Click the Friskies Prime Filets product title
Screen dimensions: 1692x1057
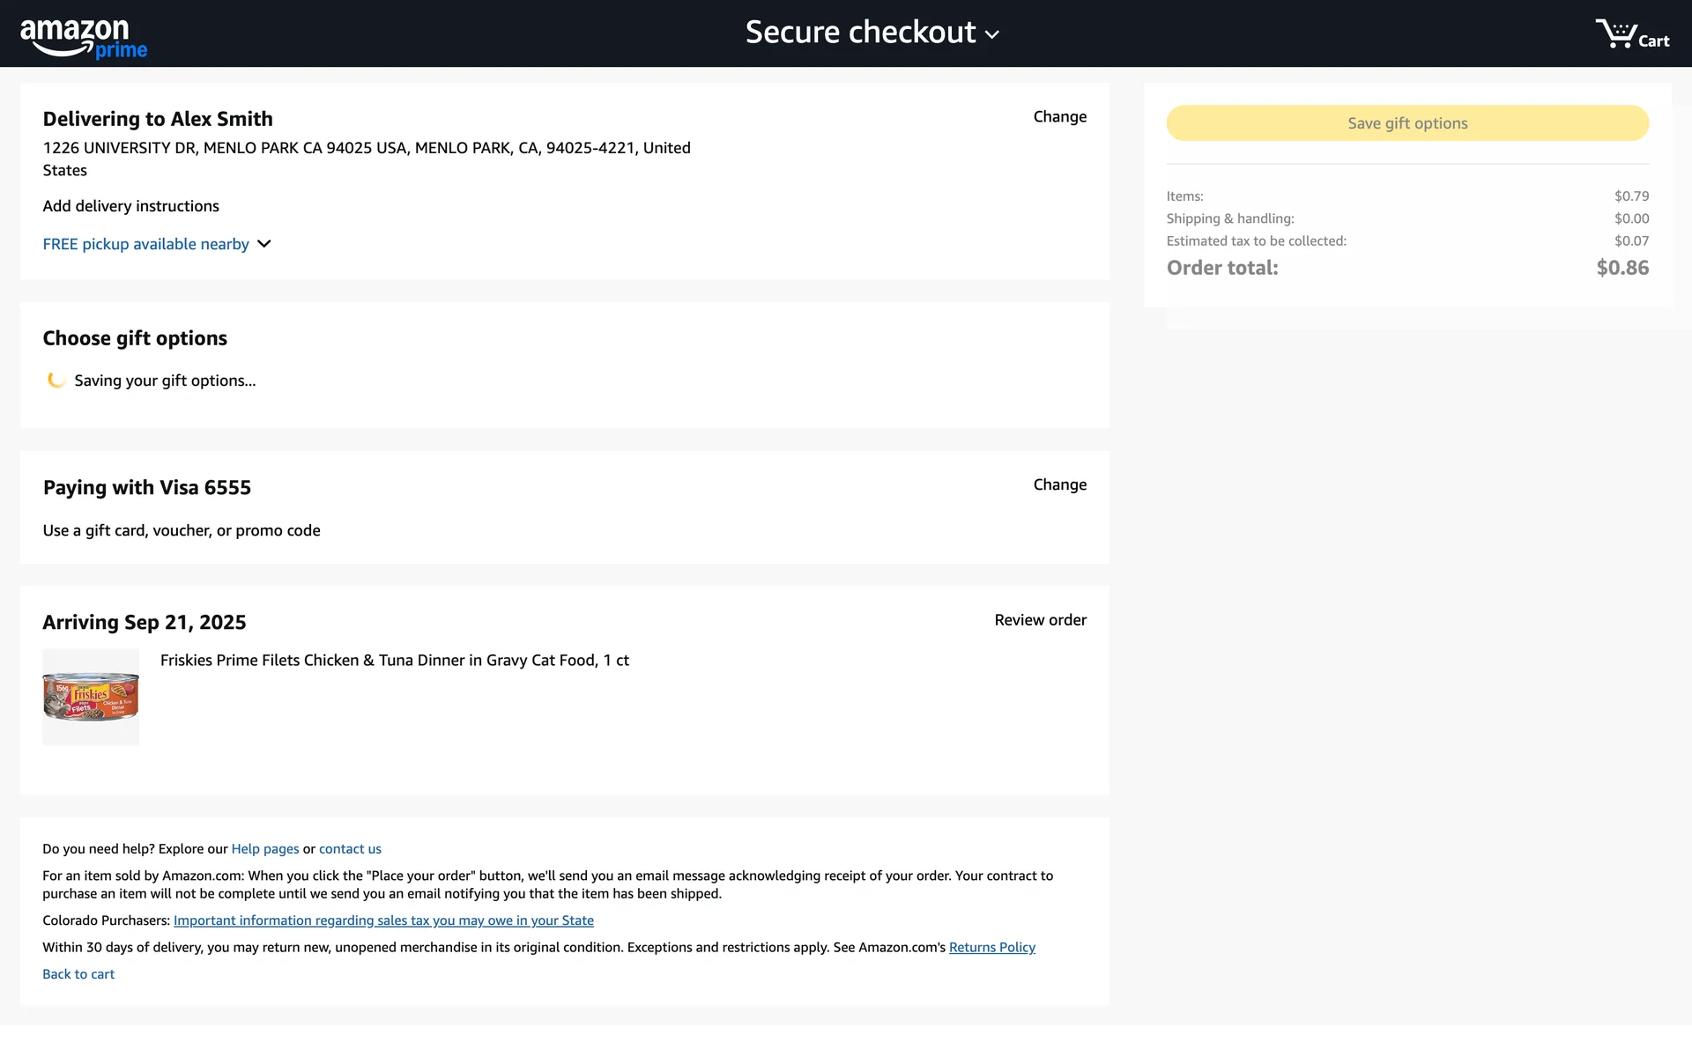[394, 661]
